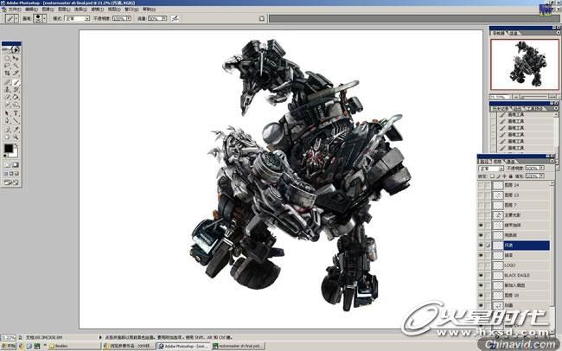Hide the 图层 10 layer
This screenshot has height=351, width=562.
481,296
